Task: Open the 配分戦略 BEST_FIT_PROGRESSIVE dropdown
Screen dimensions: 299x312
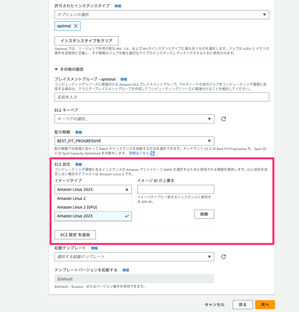Action: pos(134,141)
